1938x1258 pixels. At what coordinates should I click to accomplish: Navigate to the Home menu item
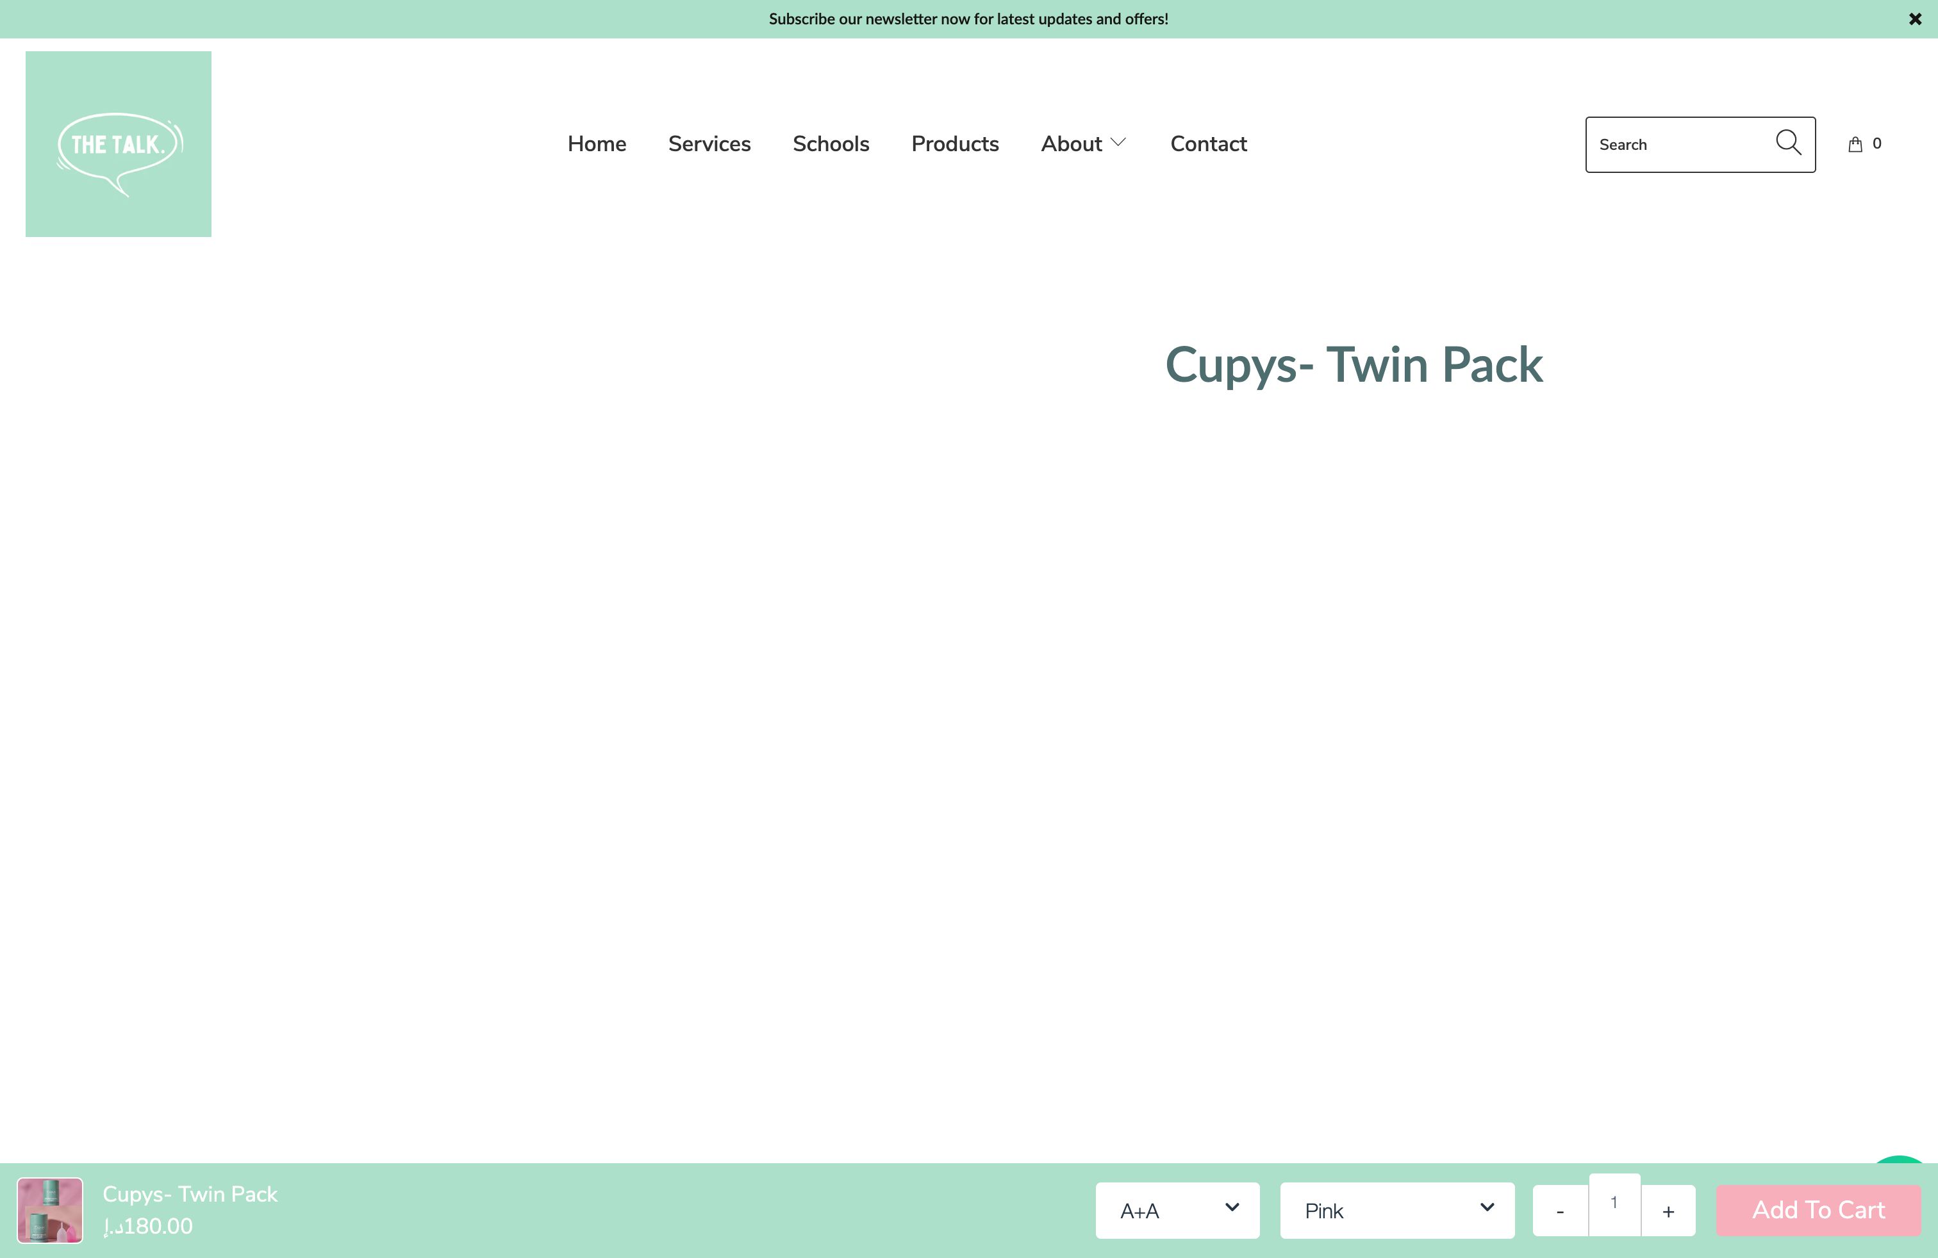coord(596,143)
